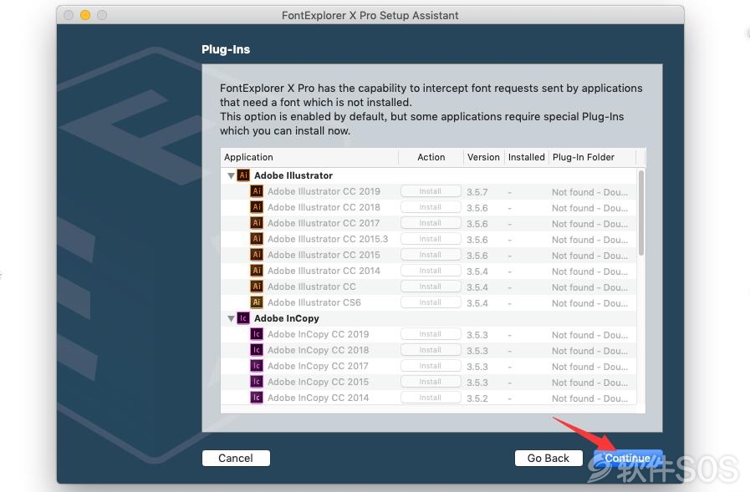Click Not found folder for InCopy CC 2015
The image size is (750, 492).
pyautogui.click(x=589, y=383)
